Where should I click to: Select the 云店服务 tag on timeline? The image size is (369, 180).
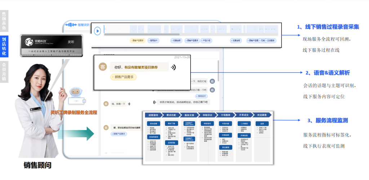[270, 41]
